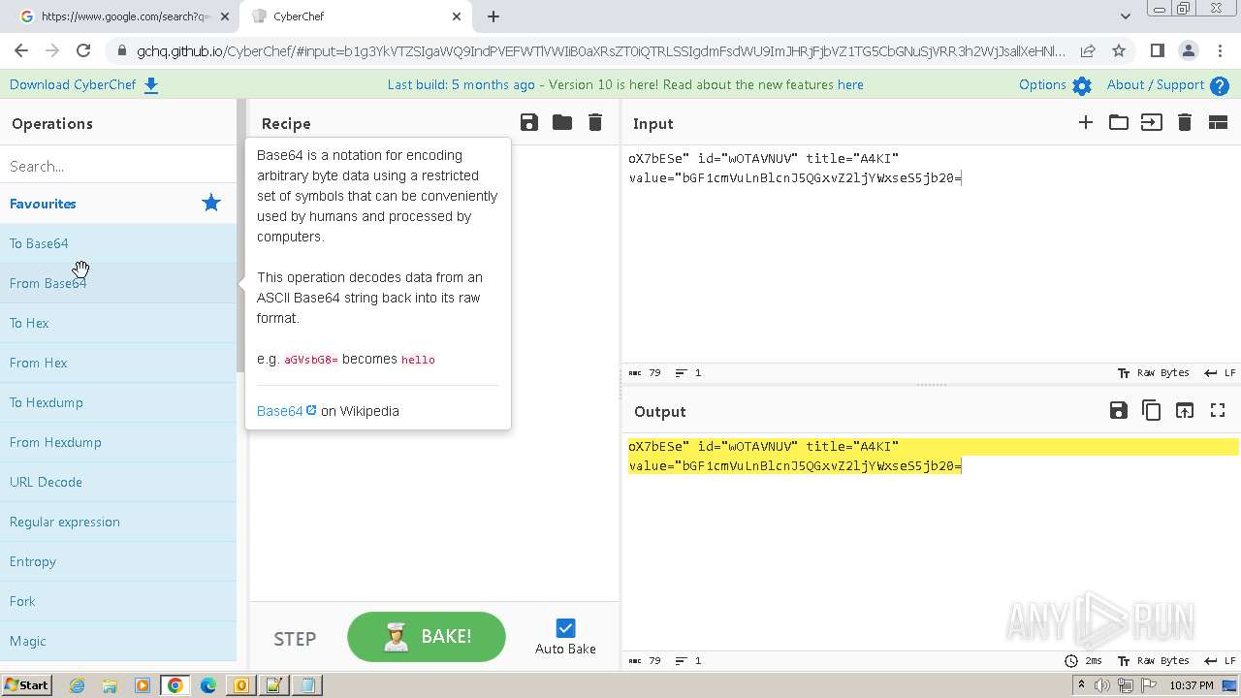The width and height of the screenshot is (1241, 698).
Task: Click the Favourites star icon
Action: click(x=210, y=203)
